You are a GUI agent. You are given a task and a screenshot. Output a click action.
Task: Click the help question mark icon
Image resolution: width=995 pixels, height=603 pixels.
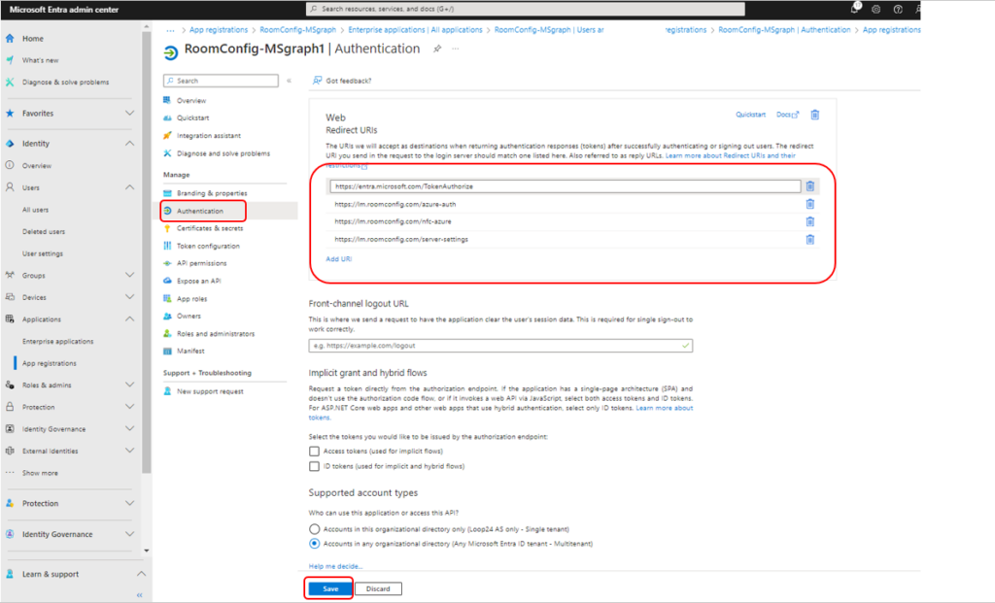[897, 9]
